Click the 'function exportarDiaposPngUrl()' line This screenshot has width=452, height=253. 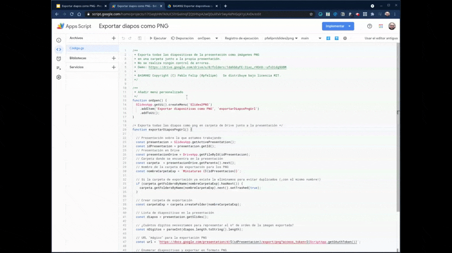tap(162, 129)
